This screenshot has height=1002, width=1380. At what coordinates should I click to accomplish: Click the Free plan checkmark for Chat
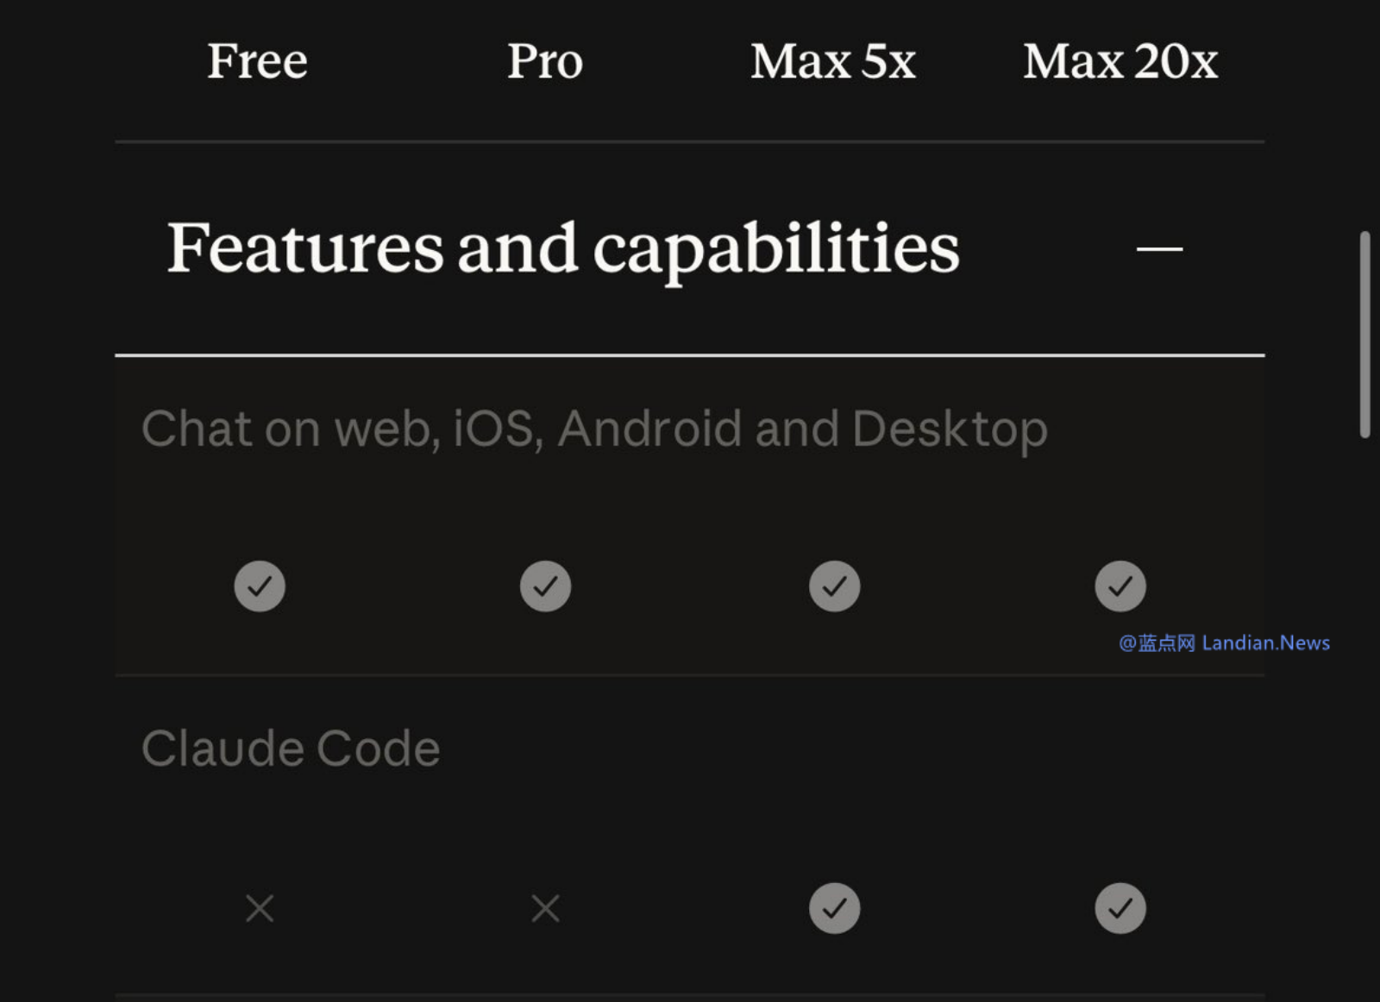pos(260,586)
